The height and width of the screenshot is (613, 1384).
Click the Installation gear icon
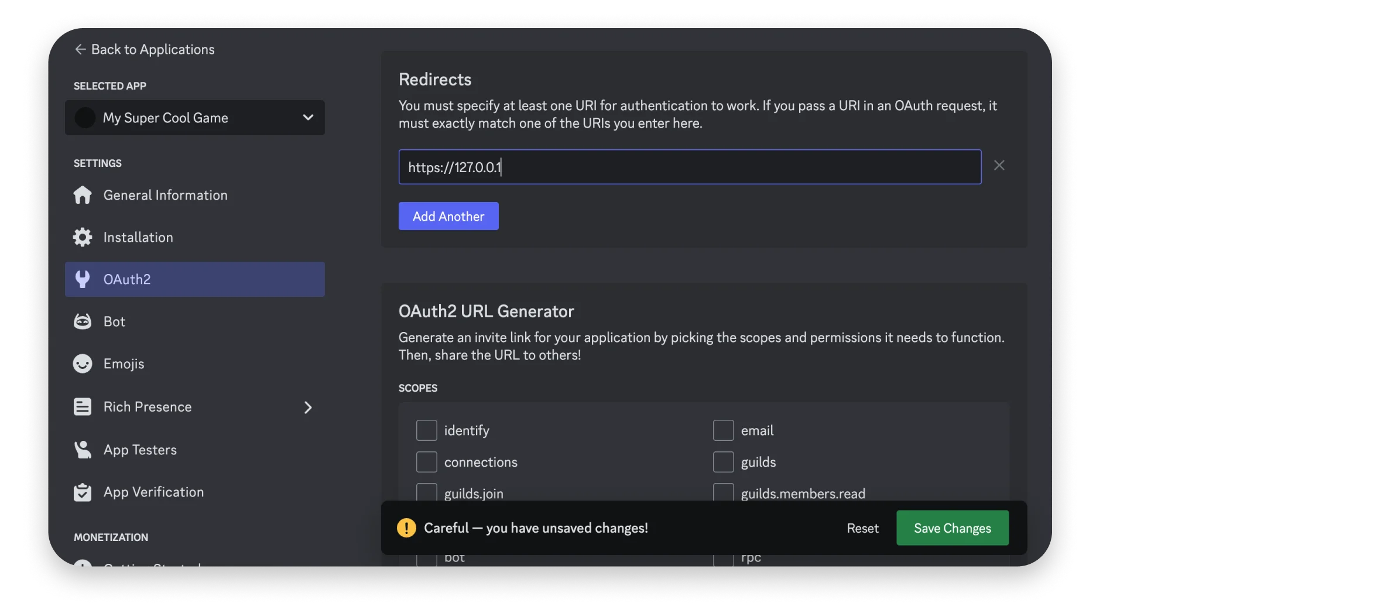[x=83, y=237]
